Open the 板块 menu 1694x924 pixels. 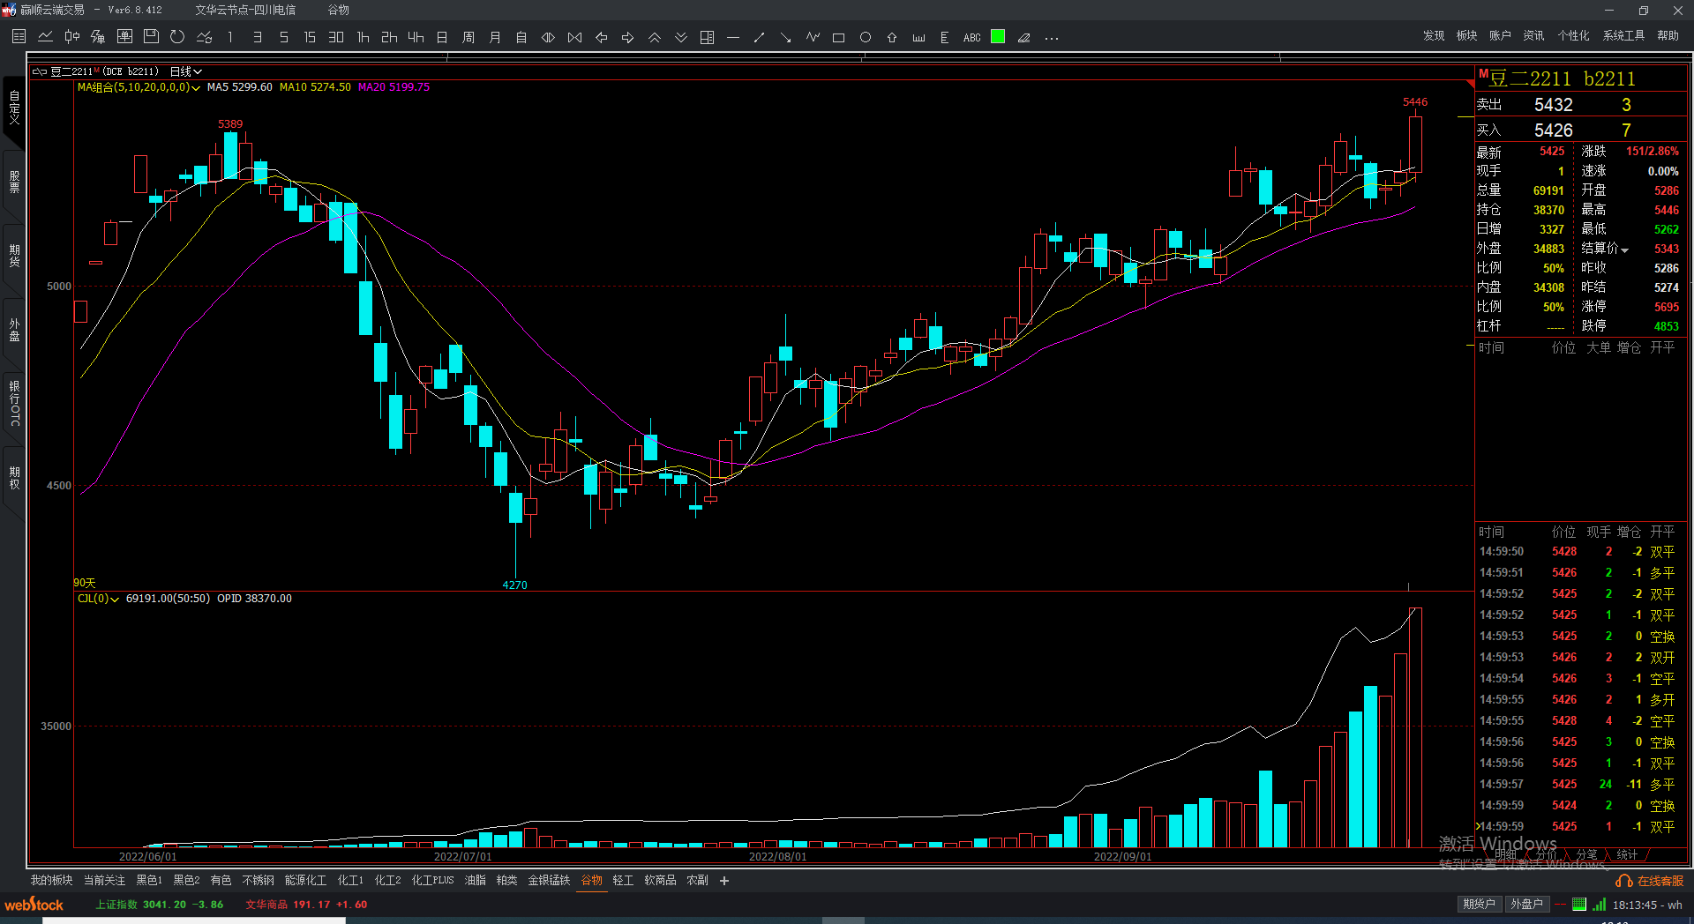coord(1466,35)
